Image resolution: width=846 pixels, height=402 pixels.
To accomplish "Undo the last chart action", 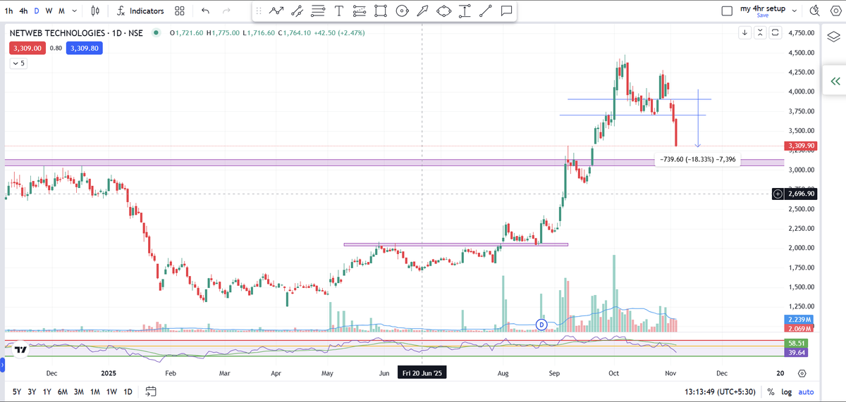I will pos(205,11).
